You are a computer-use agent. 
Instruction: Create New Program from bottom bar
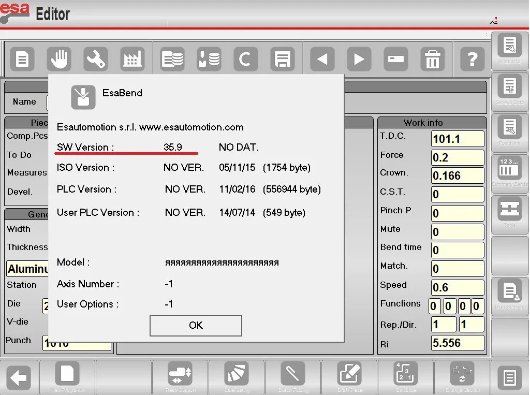pyautogui.click(x=67, y=377)
